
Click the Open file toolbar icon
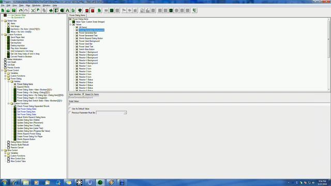pyautogui.click(x=8, y=10)
